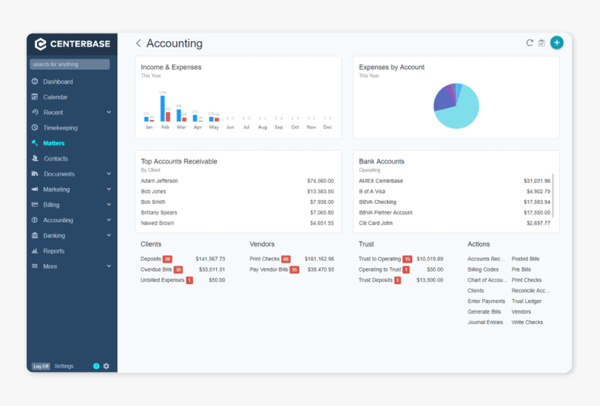The image size is (600, 406).
Task: Click the Reports bar-chart icon
Action: tap(35, 251)
